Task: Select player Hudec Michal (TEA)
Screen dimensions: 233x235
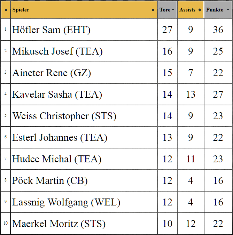Action: pyautogui.click(x=57, y=159)
